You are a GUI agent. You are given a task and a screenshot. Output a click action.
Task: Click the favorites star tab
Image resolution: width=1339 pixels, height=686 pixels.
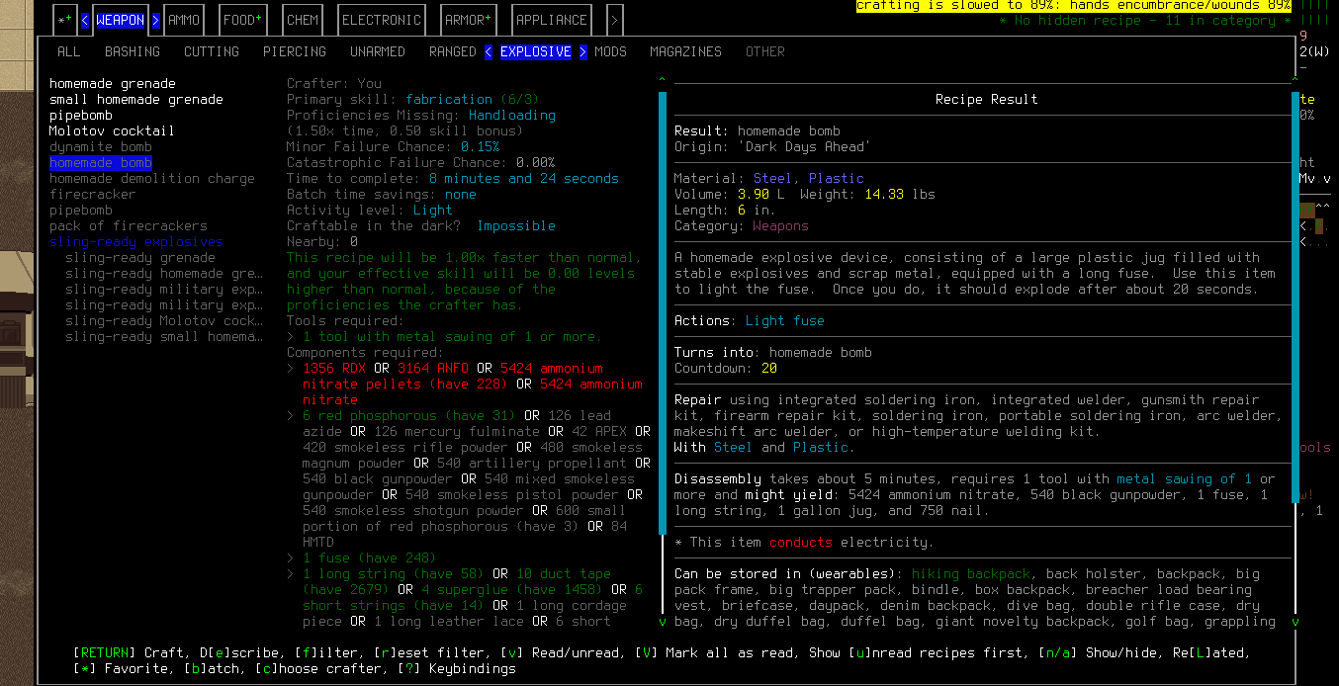tap(64, 20)
